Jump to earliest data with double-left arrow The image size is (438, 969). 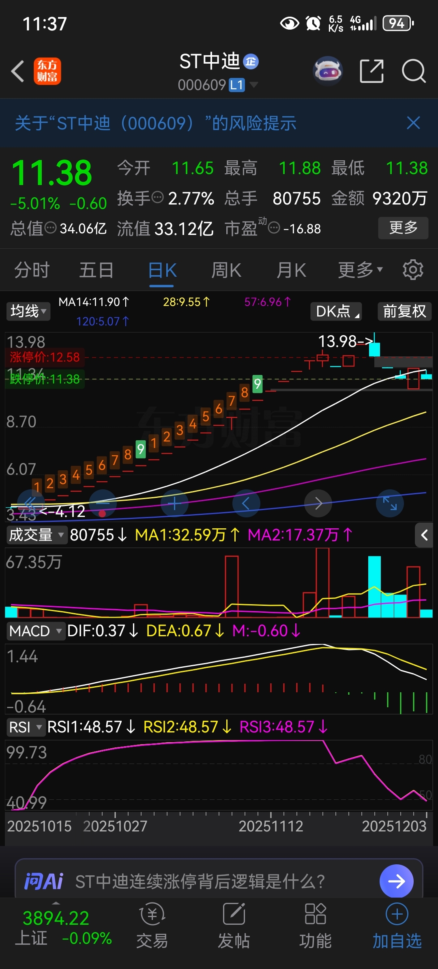30,504
